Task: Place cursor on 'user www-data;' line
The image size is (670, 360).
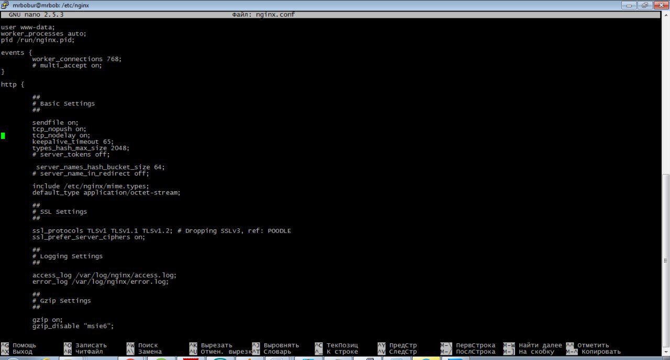Action: pos(28,27)
